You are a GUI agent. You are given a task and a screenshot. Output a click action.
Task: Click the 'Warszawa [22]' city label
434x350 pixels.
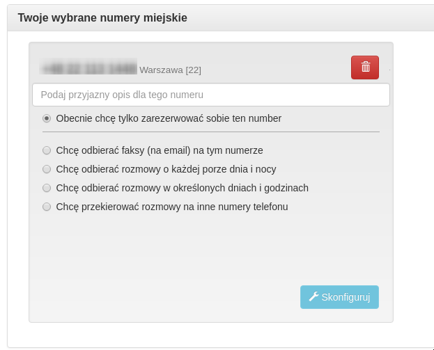coord(170,70)
